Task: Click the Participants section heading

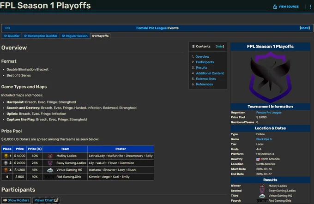Action: (x=18, y=190)
